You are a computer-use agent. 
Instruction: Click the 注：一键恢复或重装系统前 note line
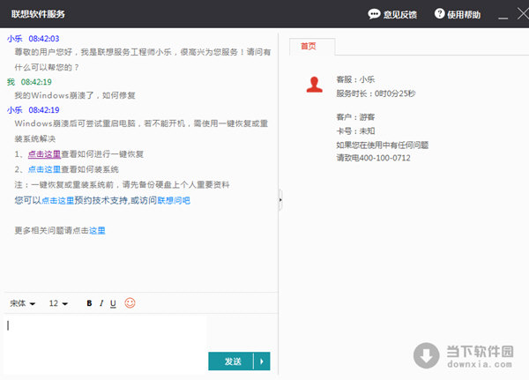(x=123, y=185)
